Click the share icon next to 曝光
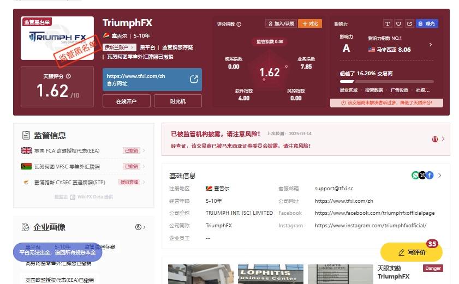This screenshot has height=284, width=459. point(409,23)
